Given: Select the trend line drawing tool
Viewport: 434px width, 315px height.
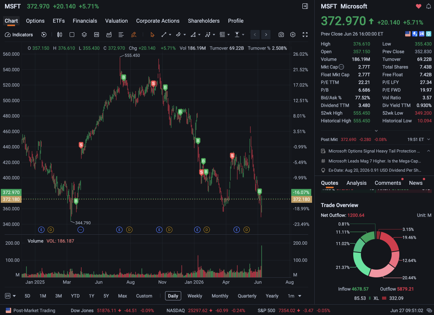Looking at the screenshot, I should (x=164, y=35).
